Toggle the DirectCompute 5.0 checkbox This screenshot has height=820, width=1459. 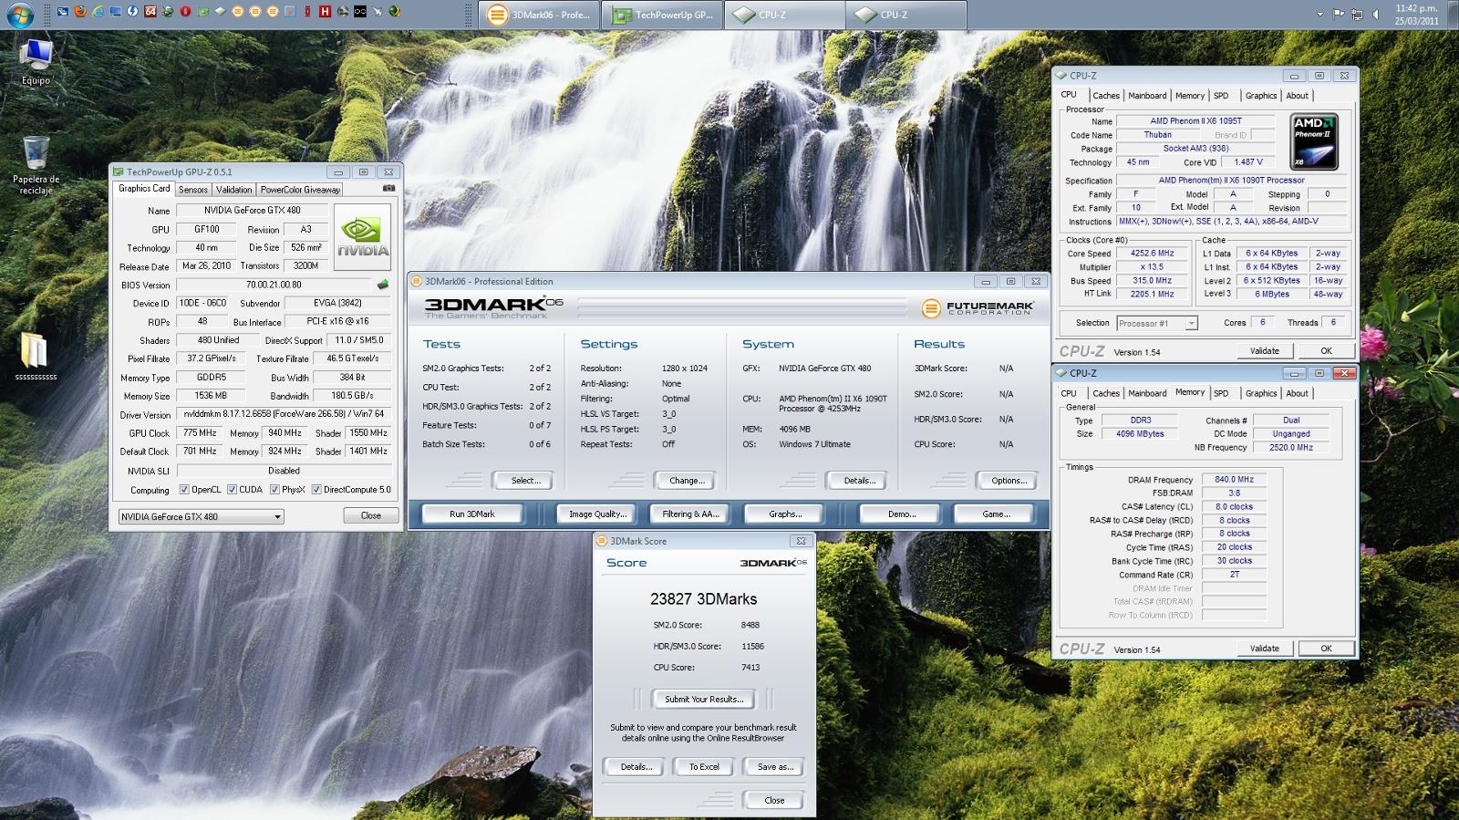coord(316,490)
